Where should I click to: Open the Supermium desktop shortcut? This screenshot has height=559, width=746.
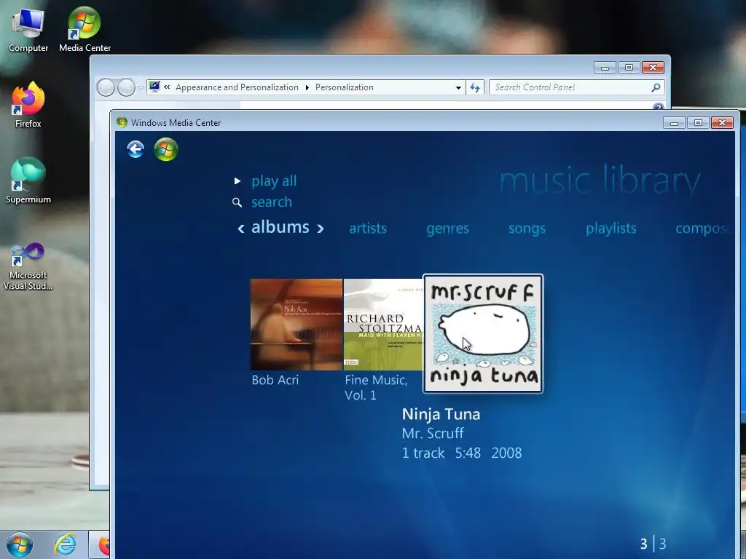point(28,181)
